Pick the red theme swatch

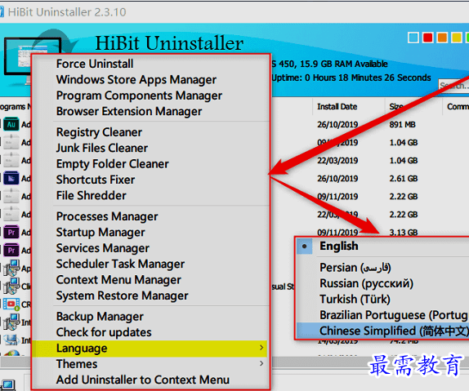coord(427,38)
